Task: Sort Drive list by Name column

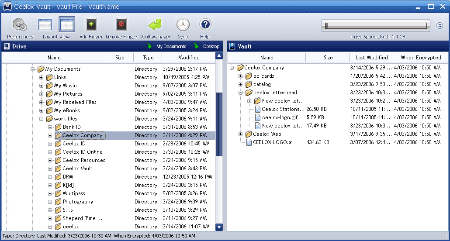Action: (x=54, y=58)
